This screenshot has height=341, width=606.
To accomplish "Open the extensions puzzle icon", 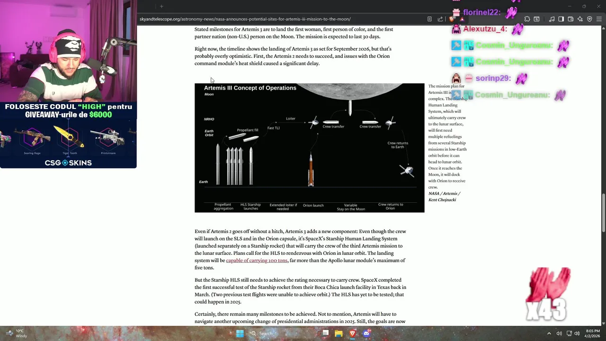I will click(527, 19).
